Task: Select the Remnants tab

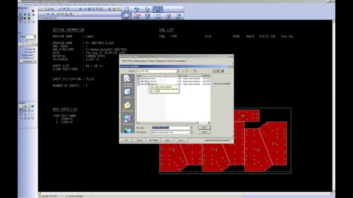Action: (170, 61)
